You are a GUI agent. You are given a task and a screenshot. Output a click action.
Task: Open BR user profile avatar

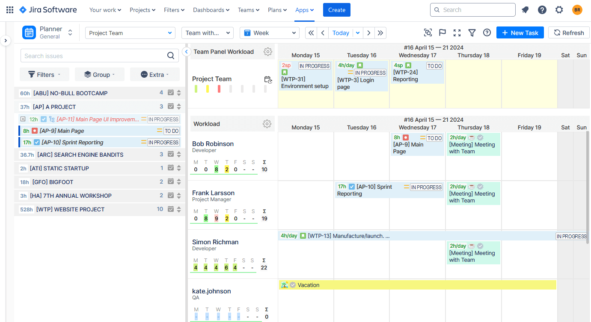tap(577, 10)
